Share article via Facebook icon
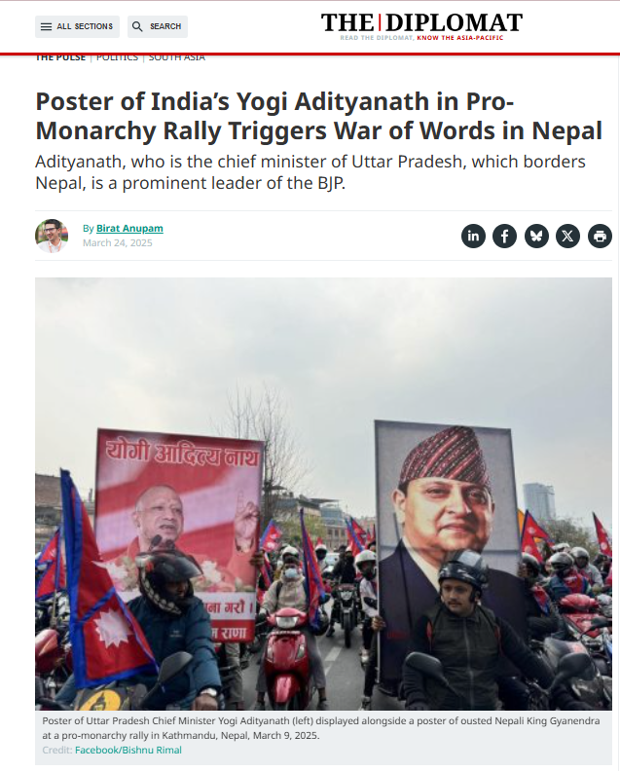 coord(504,236)
